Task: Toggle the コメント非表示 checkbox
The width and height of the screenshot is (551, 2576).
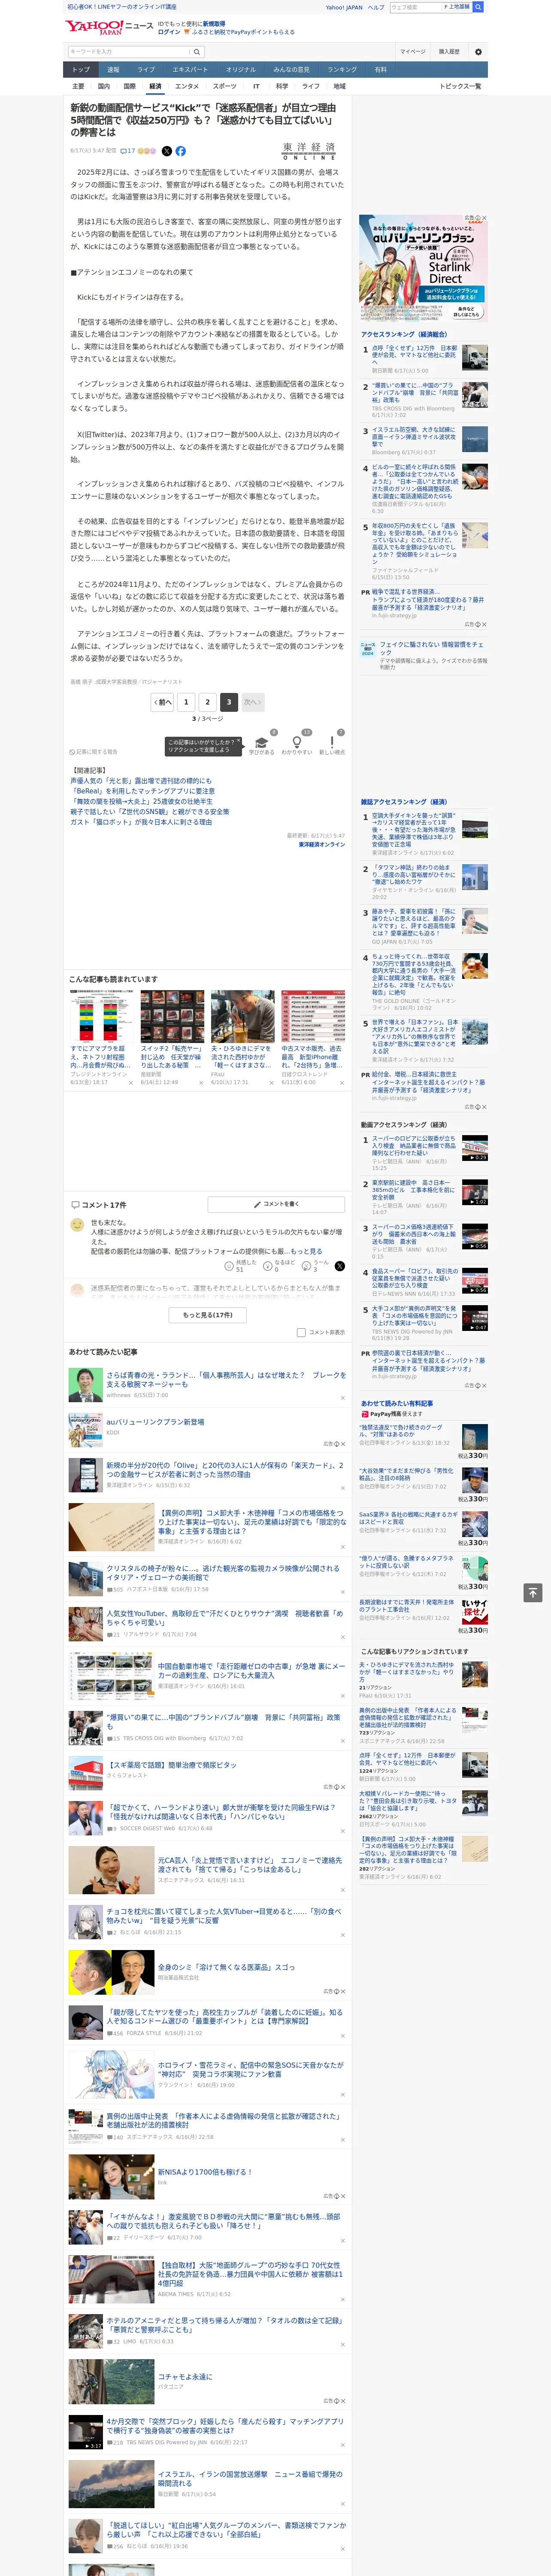Action: coord(301,1332)
